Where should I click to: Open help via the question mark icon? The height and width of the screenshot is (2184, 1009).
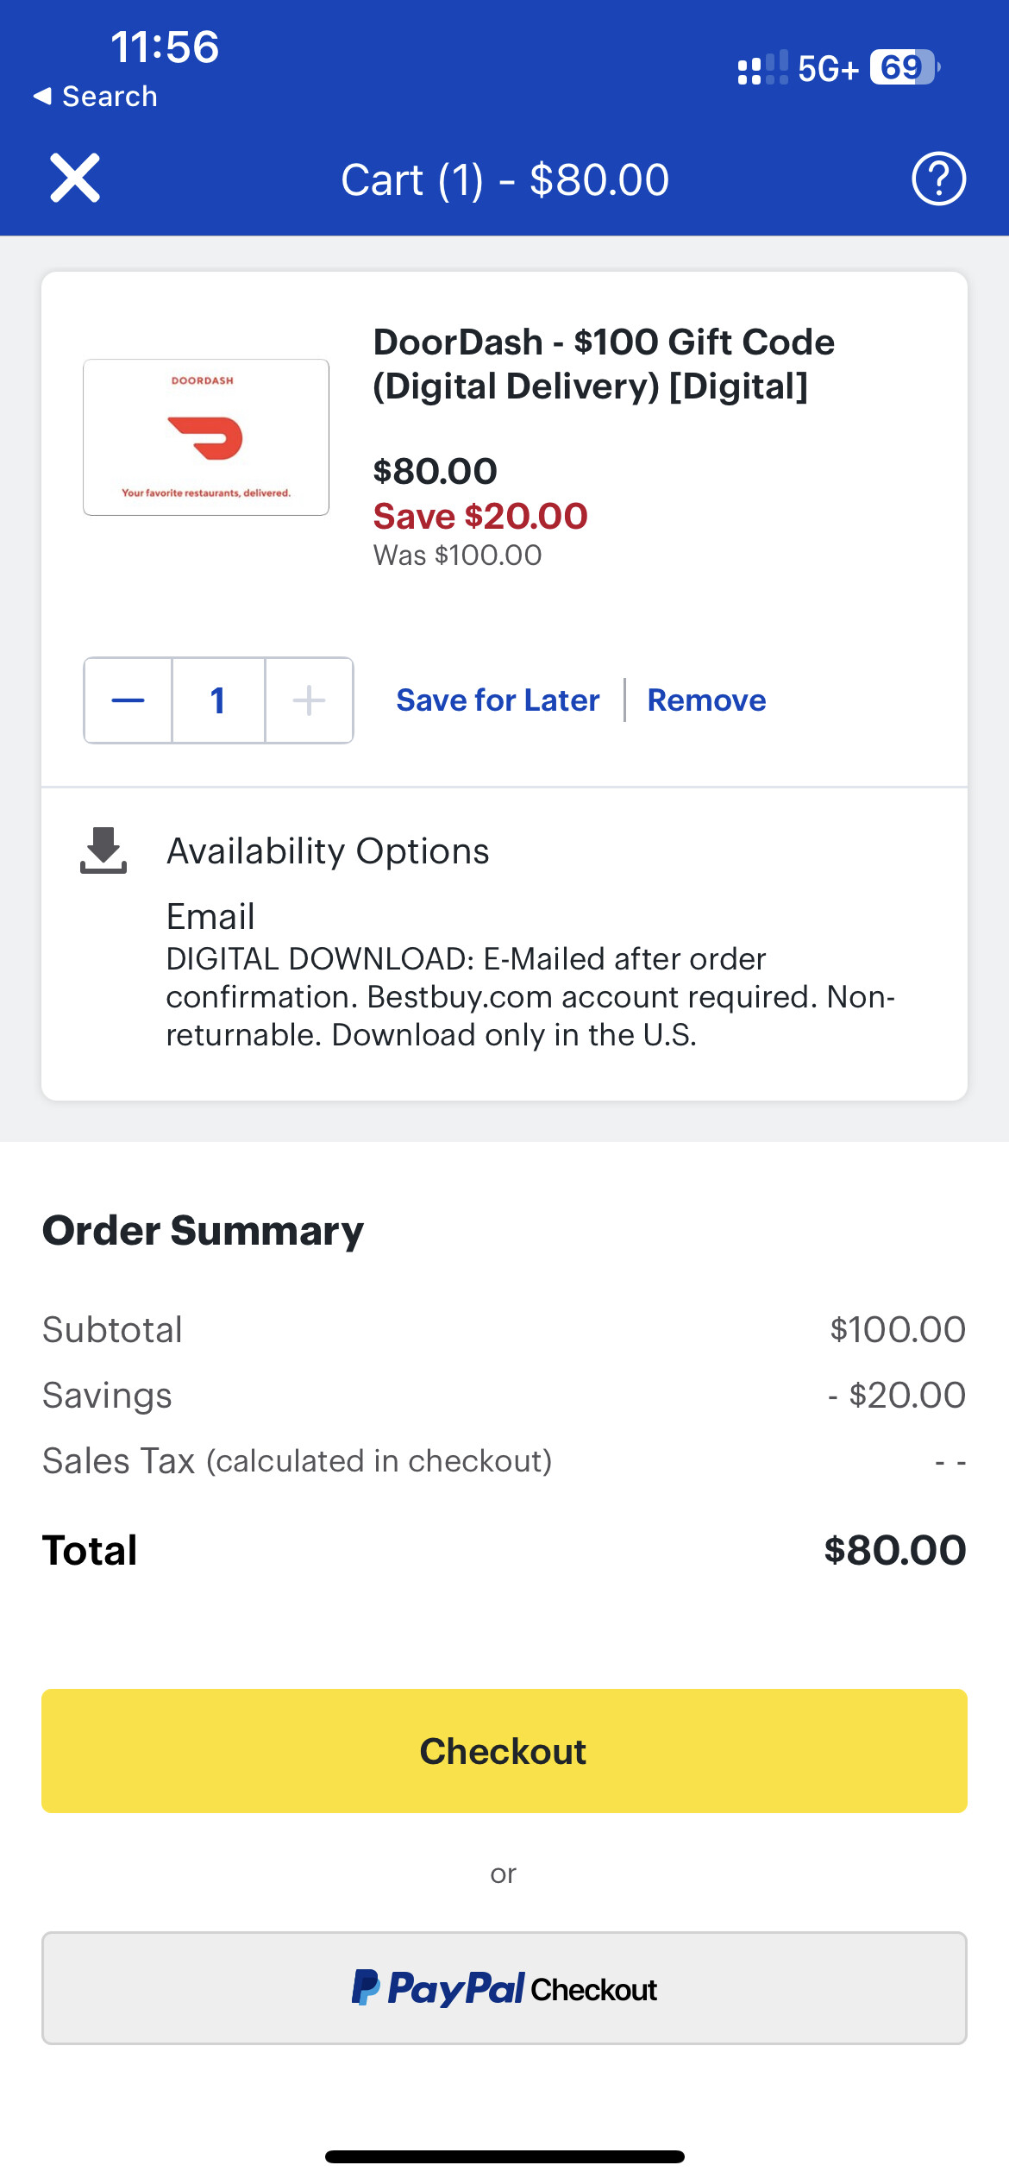pyautogui.click(x=938, y=179)
